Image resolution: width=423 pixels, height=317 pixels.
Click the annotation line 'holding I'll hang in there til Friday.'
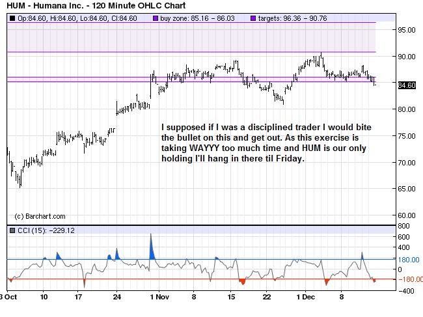(233, 158)
